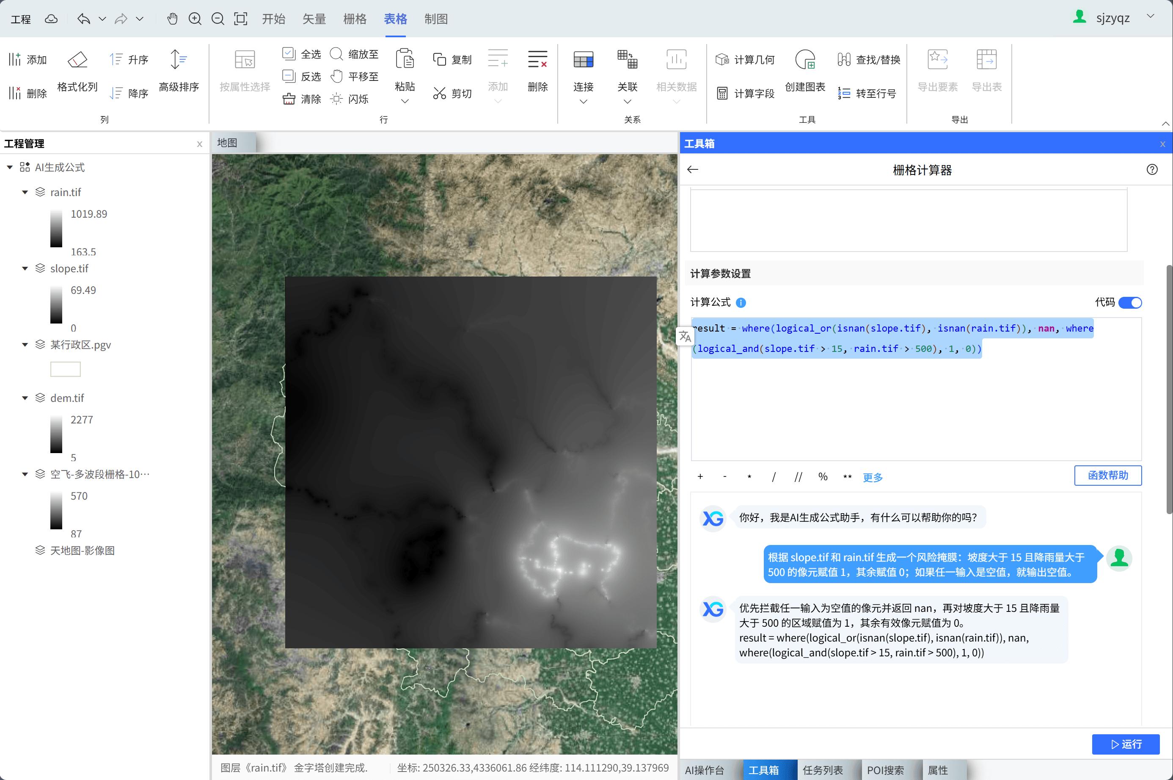Click the full extent view icon
Viewport: 1173px width, 780px height.
tap(240, 19)
